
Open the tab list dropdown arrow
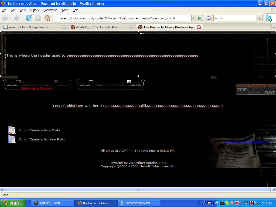274,27
